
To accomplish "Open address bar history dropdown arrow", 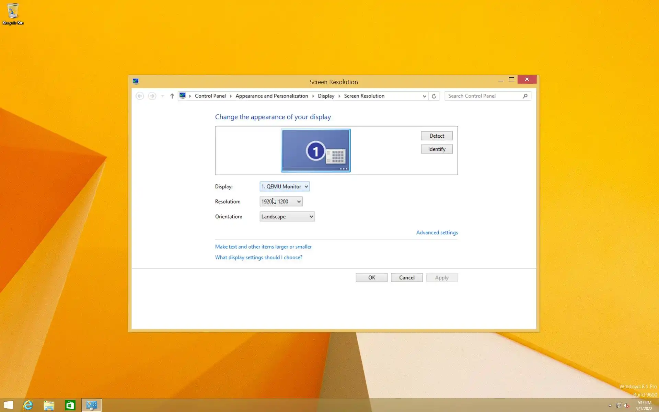I will coord(425,96).
